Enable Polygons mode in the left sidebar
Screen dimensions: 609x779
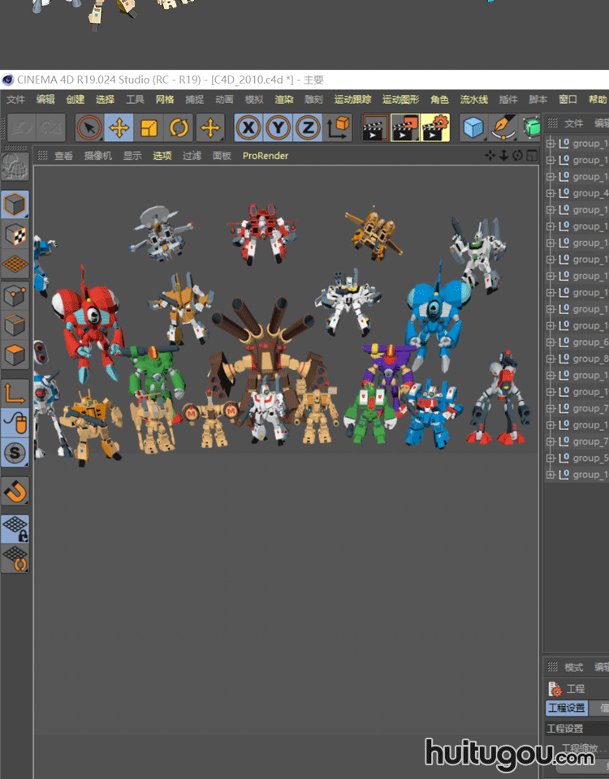[x=15, y=354]
